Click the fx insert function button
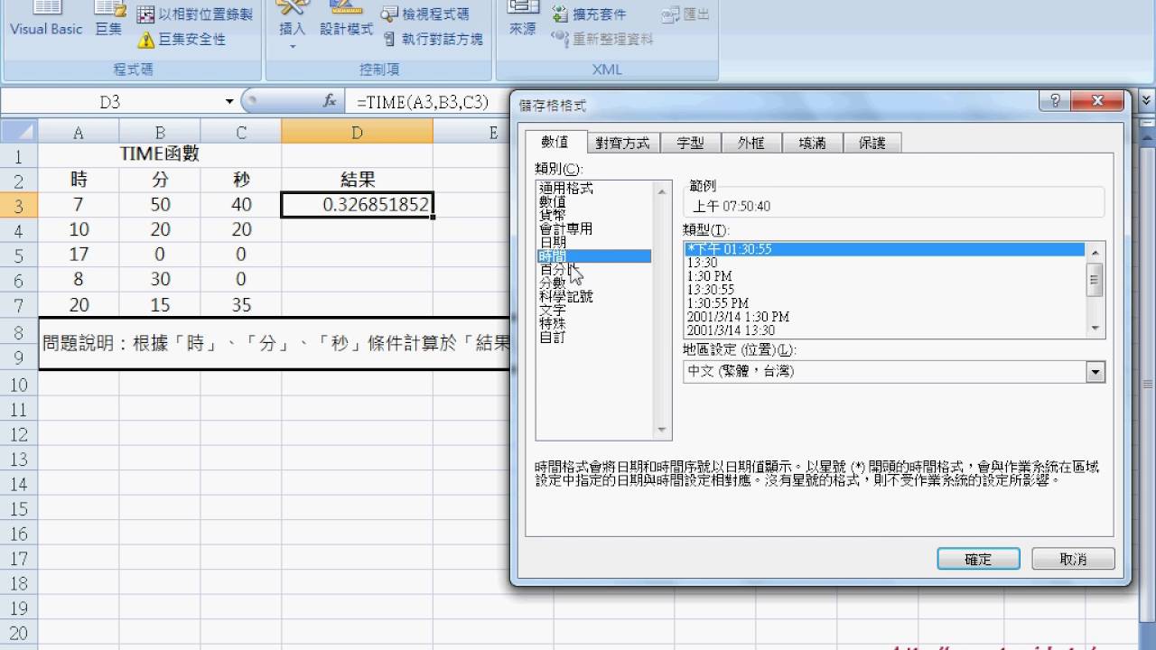1156x650 pixels. pyautogui.click(x=330, y=102)
